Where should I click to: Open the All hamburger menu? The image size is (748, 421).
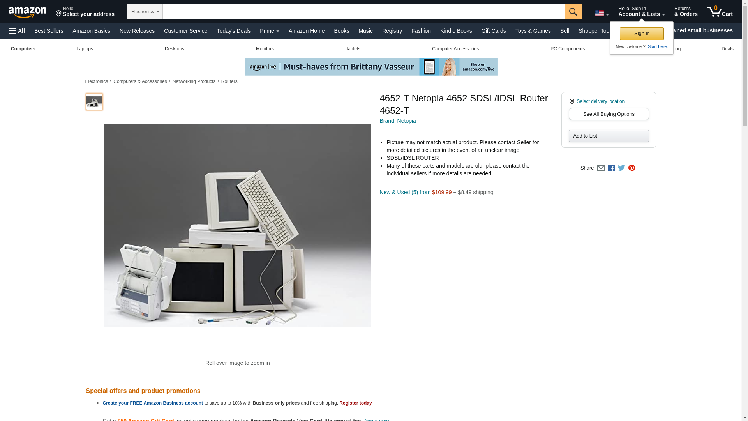point(17,31)
